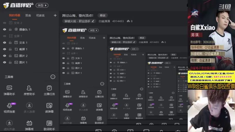Open the 虚拟形象 tool in the main toolbox
This screenshot has height=132, width=235.
click(9, 126)
